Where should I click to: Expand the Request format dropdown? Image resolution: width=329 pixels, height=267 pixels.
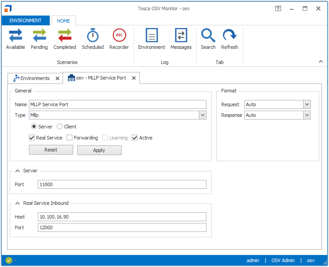[x=307, y=104]
